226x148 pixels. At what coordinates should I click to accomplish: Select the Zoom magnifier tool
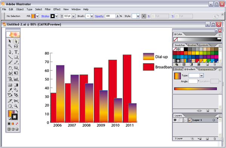tap(16, 106)
